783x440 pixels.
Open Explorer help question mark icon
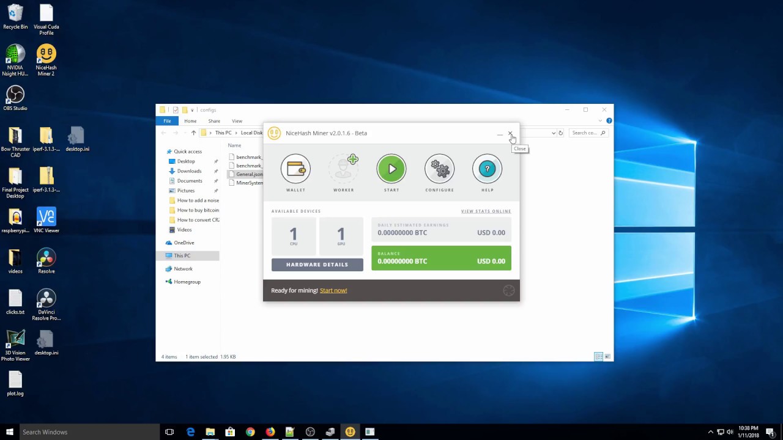tap(609, 121)
